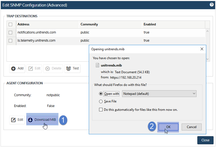Click the Close button of SNMP dialog
Viewport: 216px width, 147px height.
click(205, 140)
